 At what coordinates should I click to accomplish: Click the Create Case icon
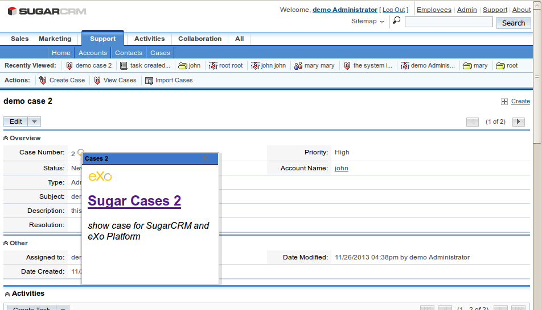(43, 81)
